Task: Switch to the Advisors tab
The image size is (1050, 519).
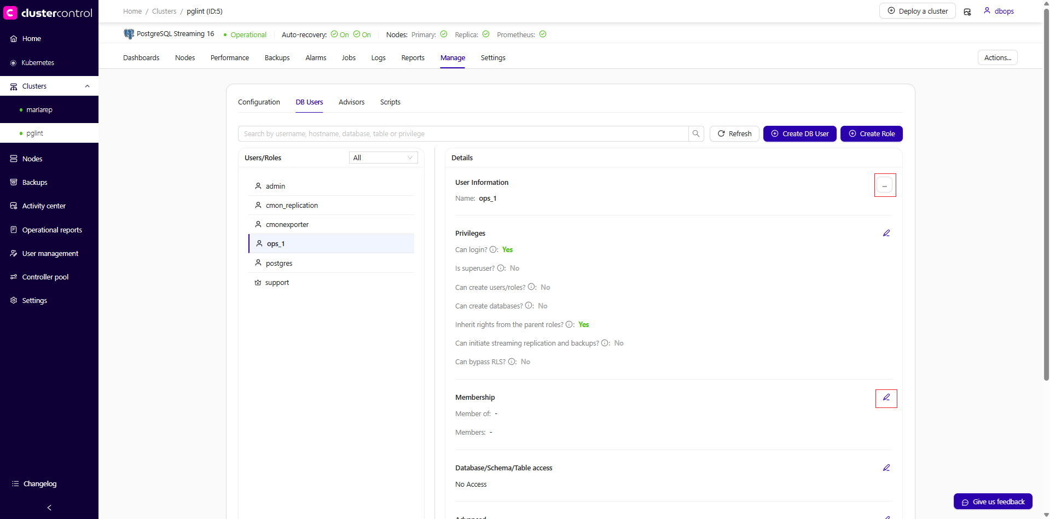Action: [x=351, y=102]
